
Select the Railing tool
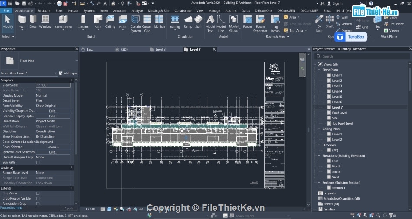pyautogui.click(x=175, y=22)
